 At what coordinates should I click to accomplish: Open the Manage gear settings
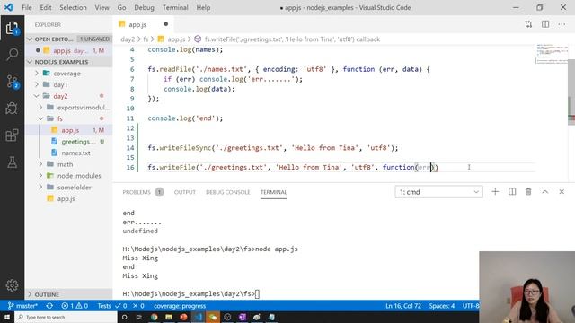tap(12, 285)
